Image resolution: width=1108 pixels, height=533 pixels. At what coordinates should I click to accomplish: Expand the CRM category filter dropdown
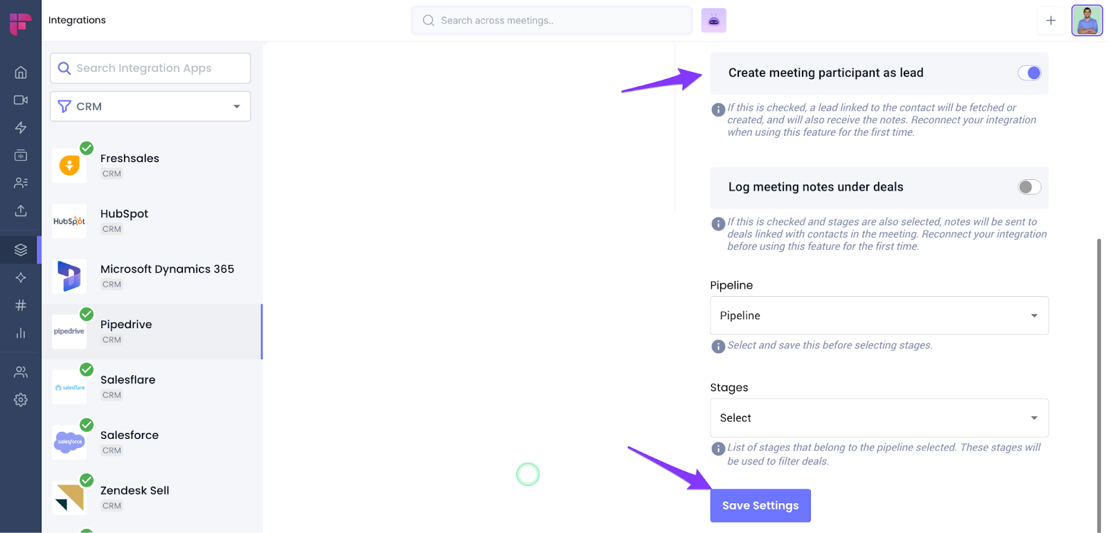click(x=150, y=107)
